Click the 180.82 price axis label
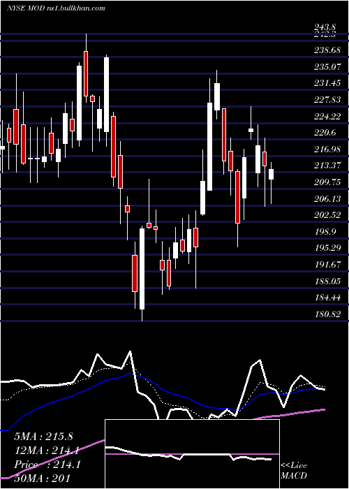Screen dimensions: 349x489 click(x=327, y=314)
